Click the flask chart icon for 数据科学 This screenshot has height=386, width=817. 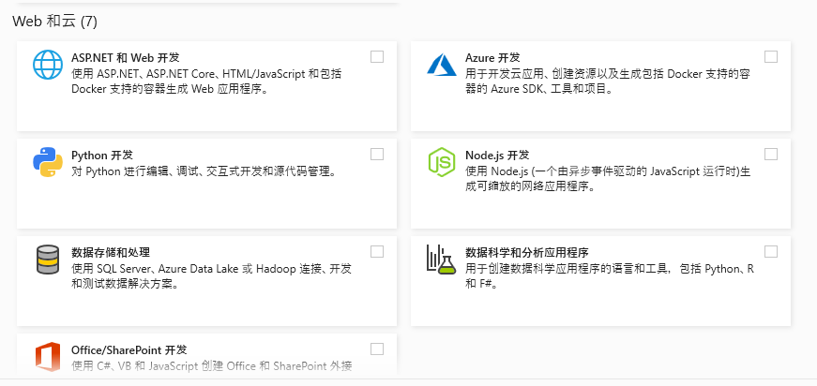point(441,260)
